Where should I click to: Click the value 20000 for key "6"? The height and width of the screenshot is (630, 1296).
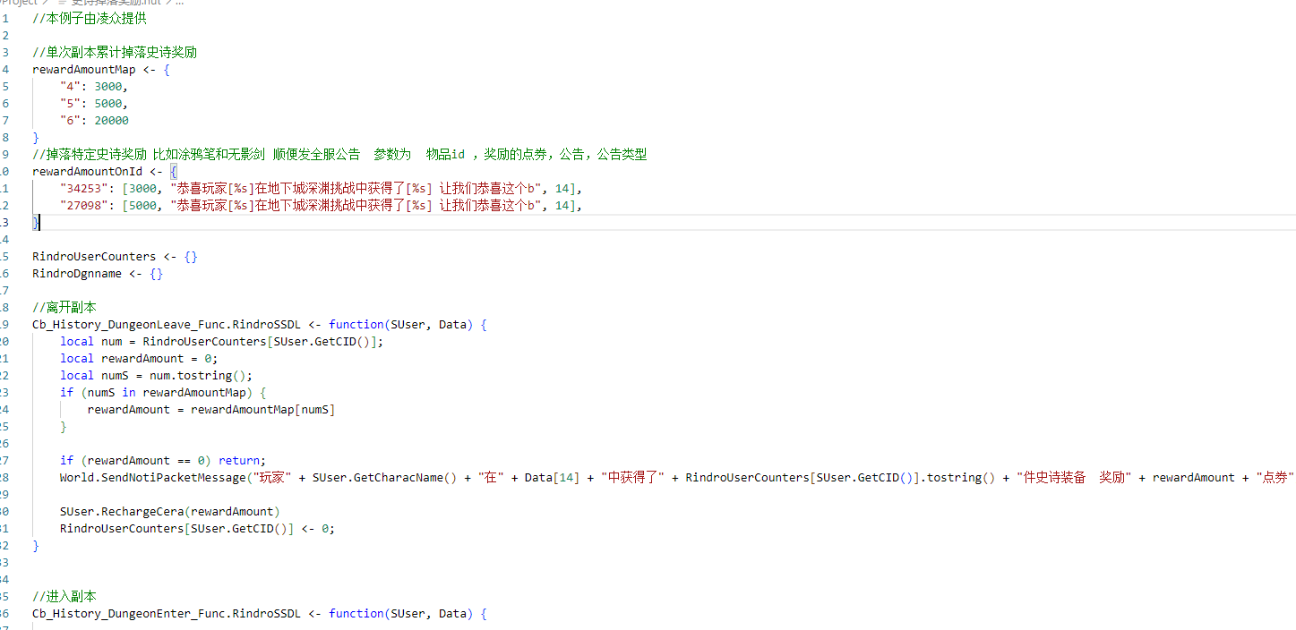tap(111, 121)
